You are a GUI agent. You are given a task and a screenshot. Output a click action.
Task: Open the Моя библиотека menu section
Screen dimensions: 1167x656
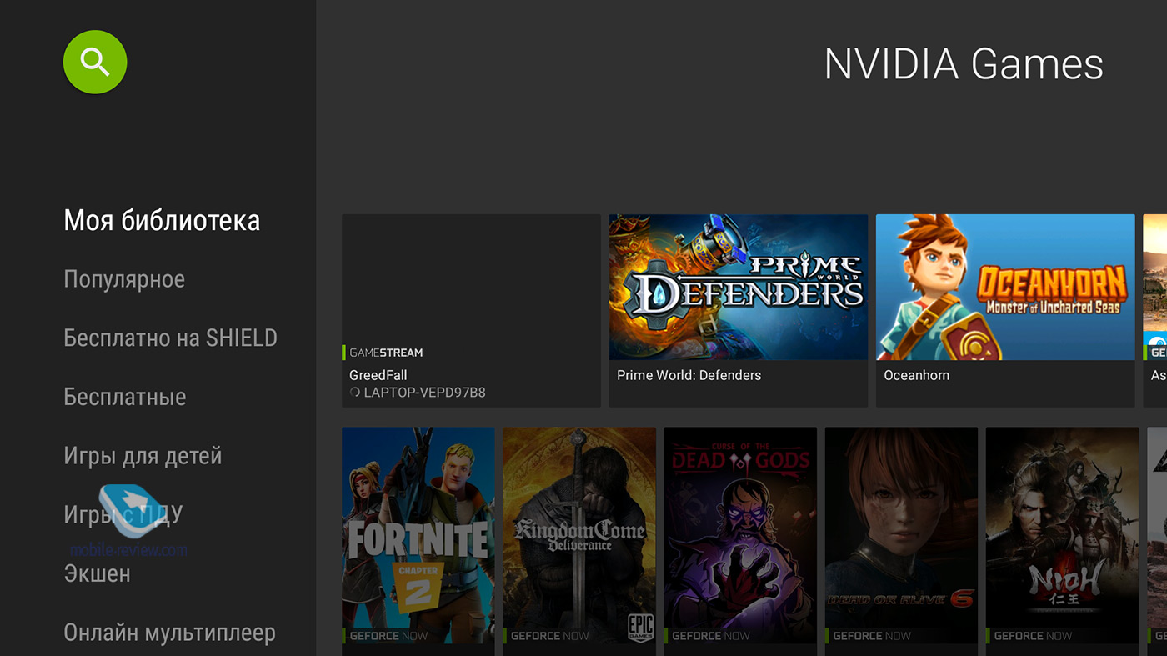coord(162,221)
